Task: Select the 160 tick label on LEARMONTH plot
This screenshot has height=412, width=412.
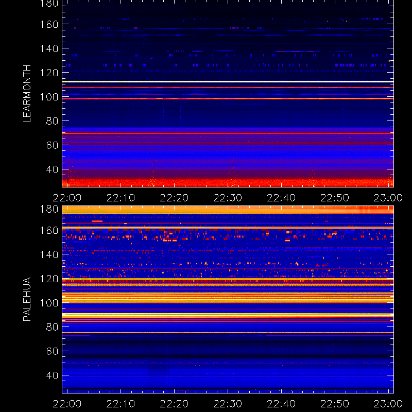Action: pos(49,24)
